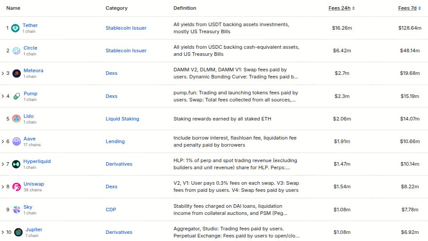Expand the Meteora row
The height and width of the screenshot is (241, 428).
coord(3,74)
